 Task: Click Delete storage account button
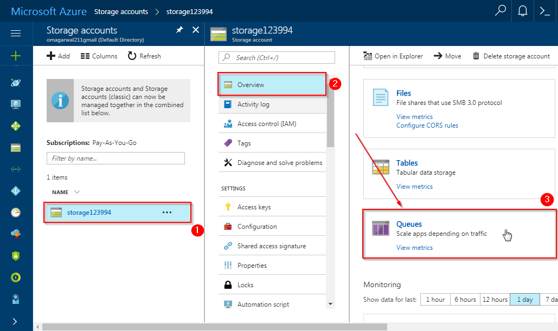click(511, 56)
